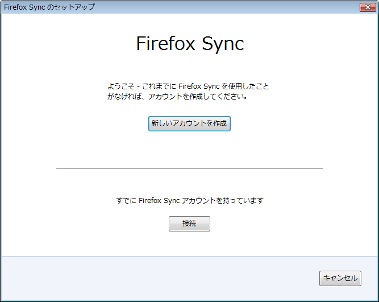Viewport: 379px width, 302px height.
Task: Create a new Sync account
Action: [189, 123]
